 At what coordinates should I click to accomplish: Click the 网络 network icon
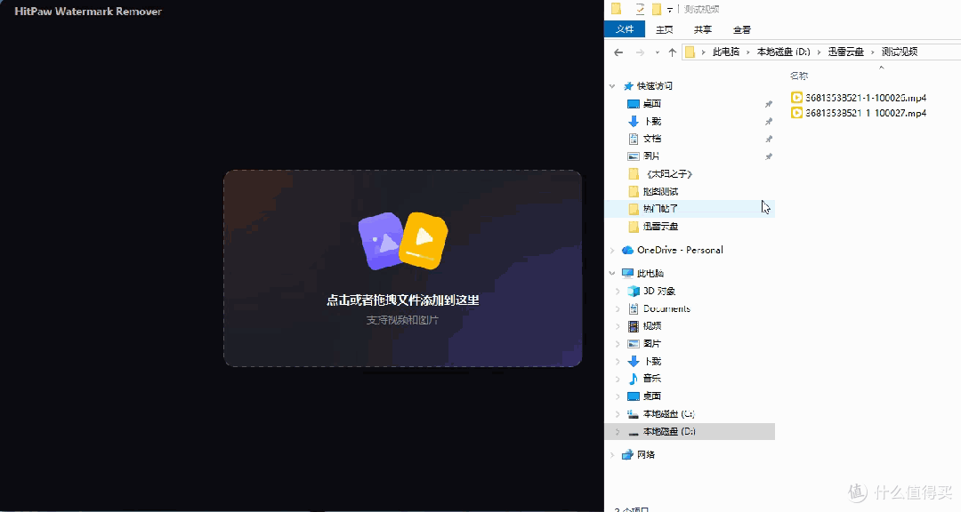pyautogui.click(x=627, y=454)
